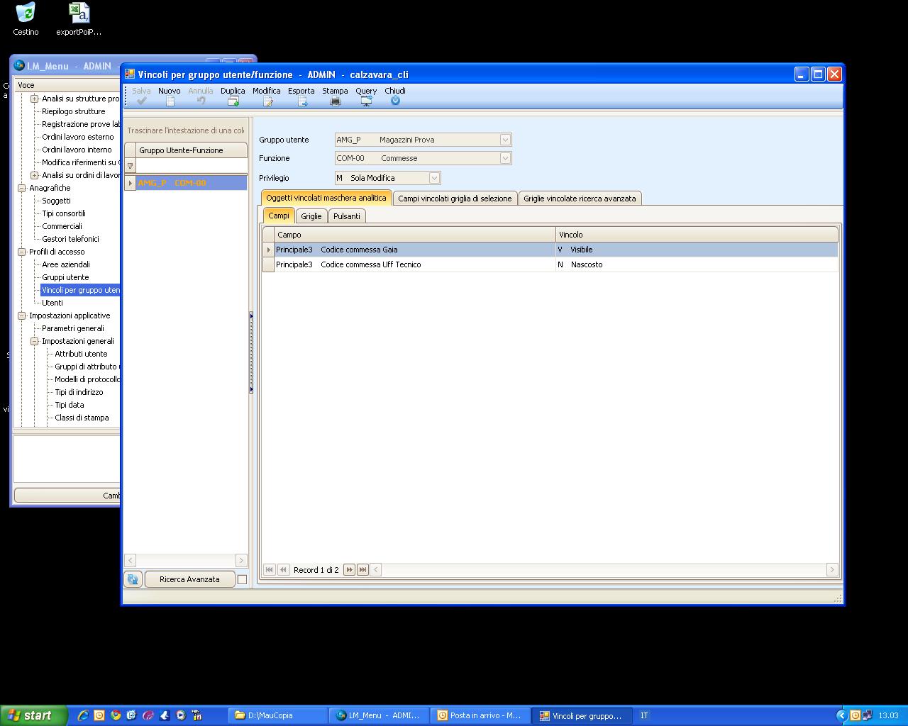Screen dimensions: 908x726
Task: Click the Chiudi power icon
Action: click(395, 101)
